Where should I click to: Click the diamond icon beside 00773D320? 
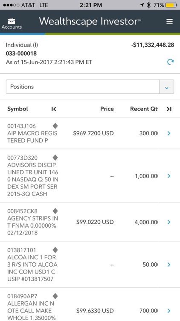pyautogui.click(x=55, y=158)
